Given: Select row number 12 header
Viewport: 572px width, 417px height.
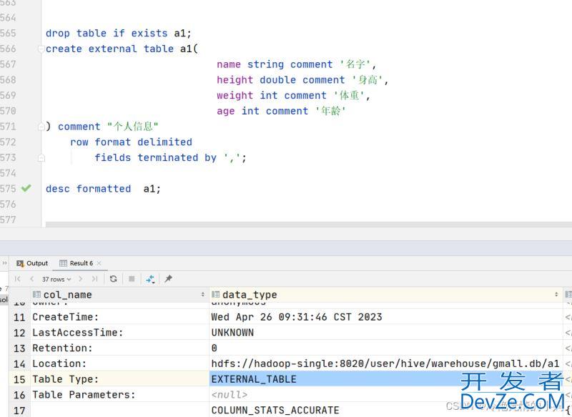Looking at the screenshot, I should point(19,333).
